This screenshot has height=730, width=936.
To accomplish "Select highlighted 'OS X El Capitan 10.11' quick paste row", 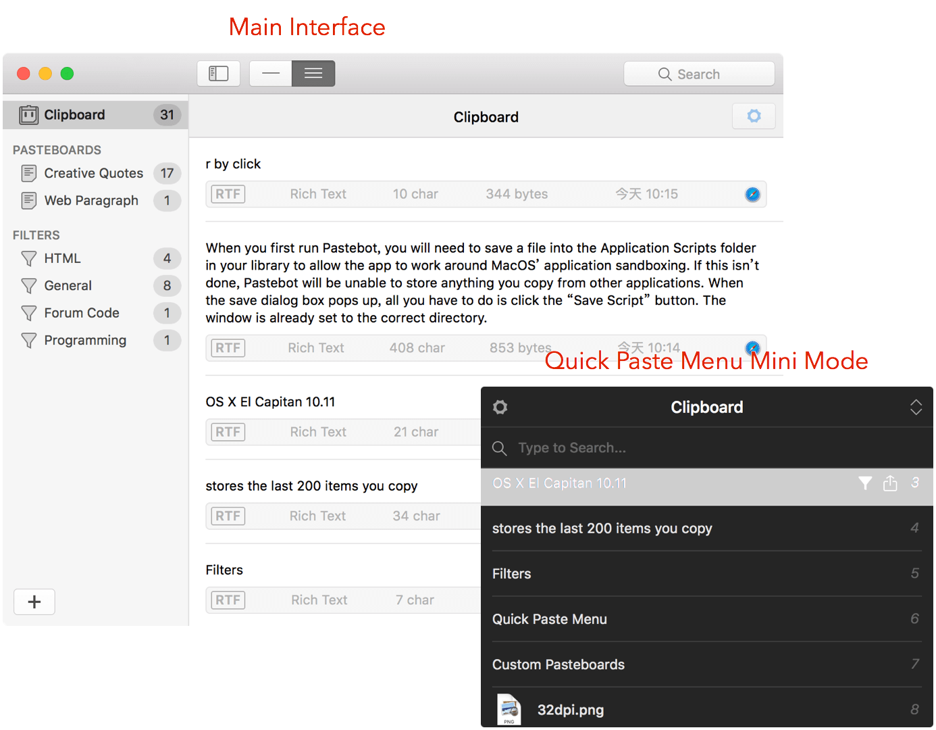I will pyautogui.click(x=707, y=487).
